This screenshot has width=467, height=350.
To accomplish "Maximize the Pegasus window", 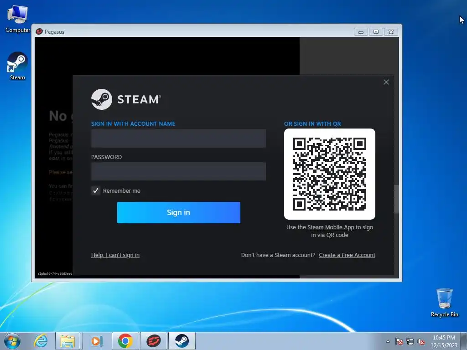I will pyautogui.click(x=376, y=31).
